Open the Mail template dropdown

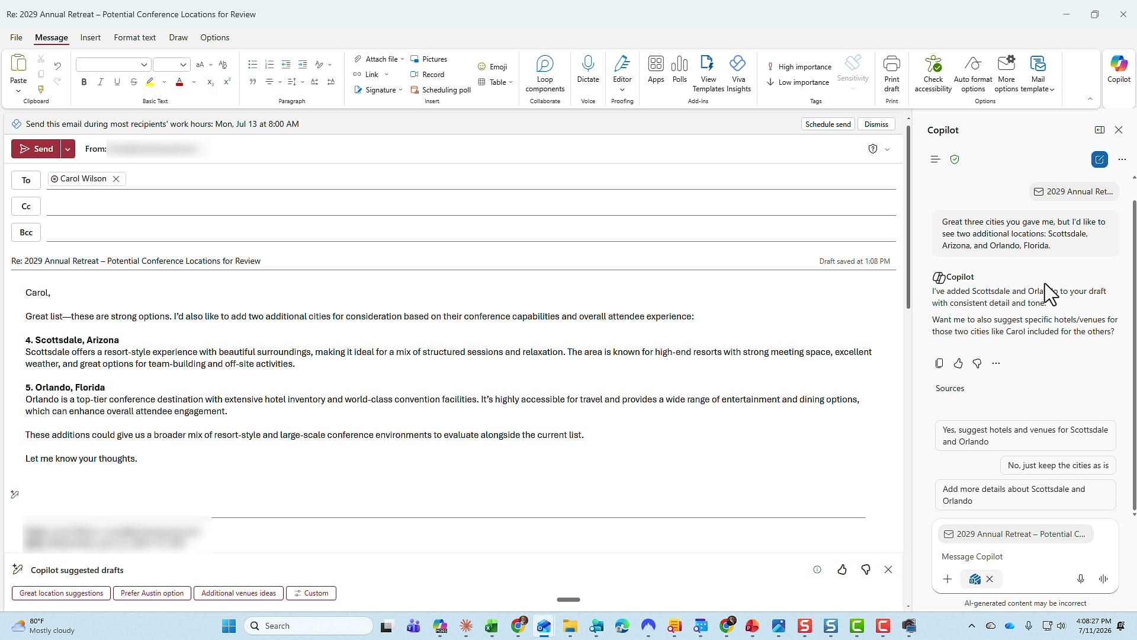[1038, 73]
